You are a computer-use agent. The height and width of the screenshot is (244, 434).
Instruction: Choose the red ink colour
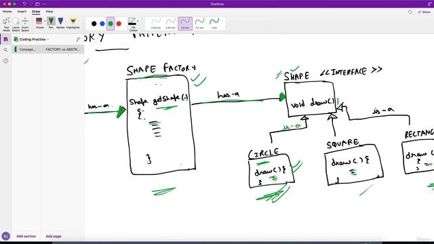[x=119, y=24]
